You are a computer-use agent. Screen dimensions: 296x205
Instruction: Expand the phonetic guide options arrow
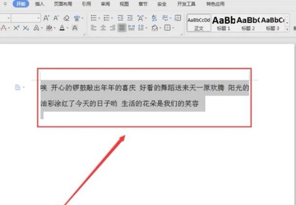[x=82, y=18]
